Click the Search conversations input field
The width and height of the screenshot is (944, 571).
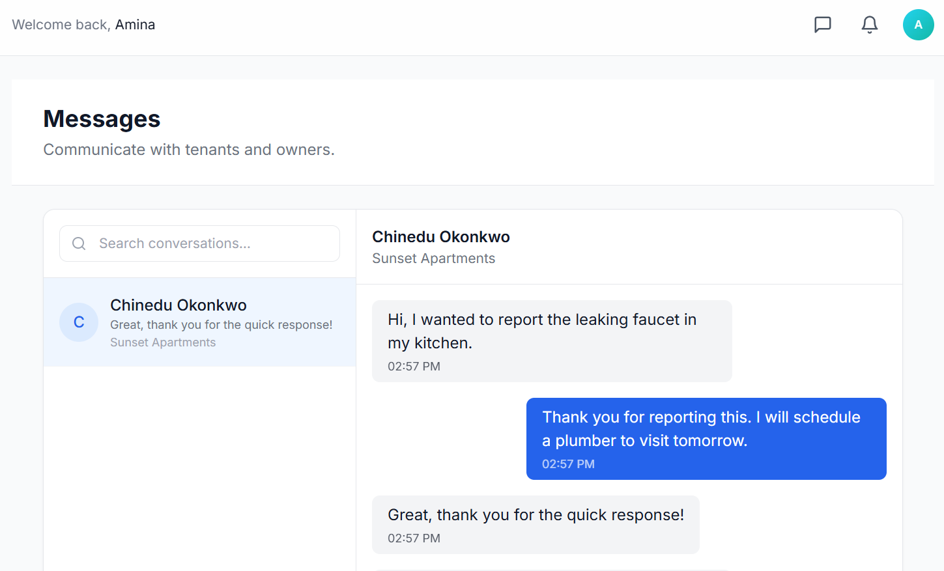click(x=199, y=244)
